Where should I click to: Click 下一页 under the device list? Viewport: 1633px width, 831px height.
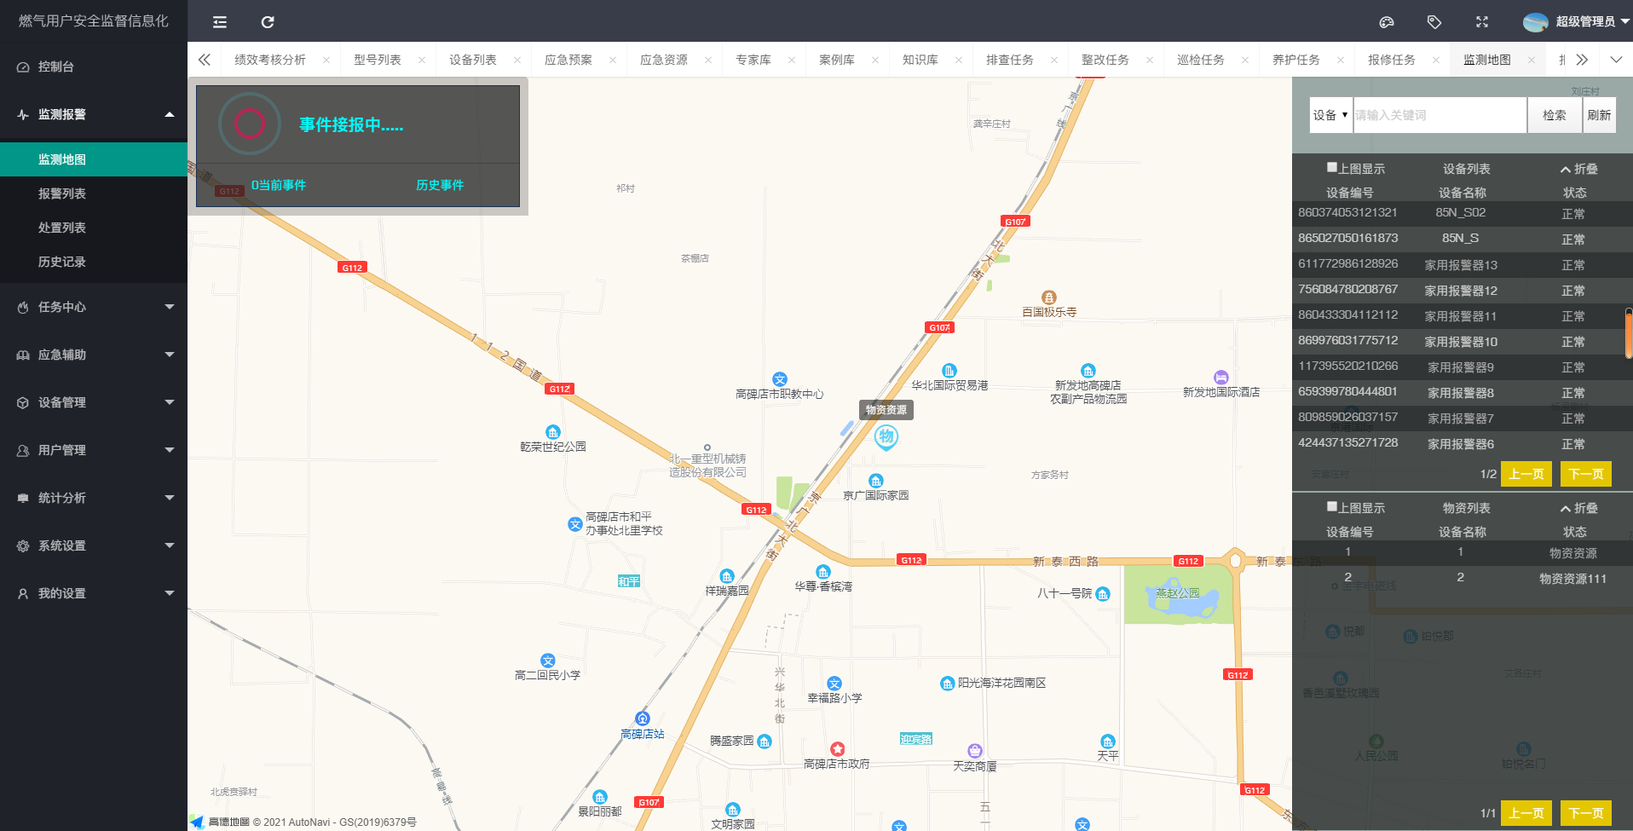point(1585,474)
